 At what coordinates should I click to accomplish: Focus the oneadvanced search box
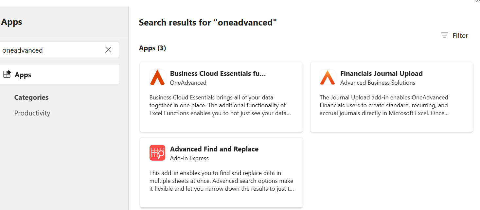coord(49,50)
